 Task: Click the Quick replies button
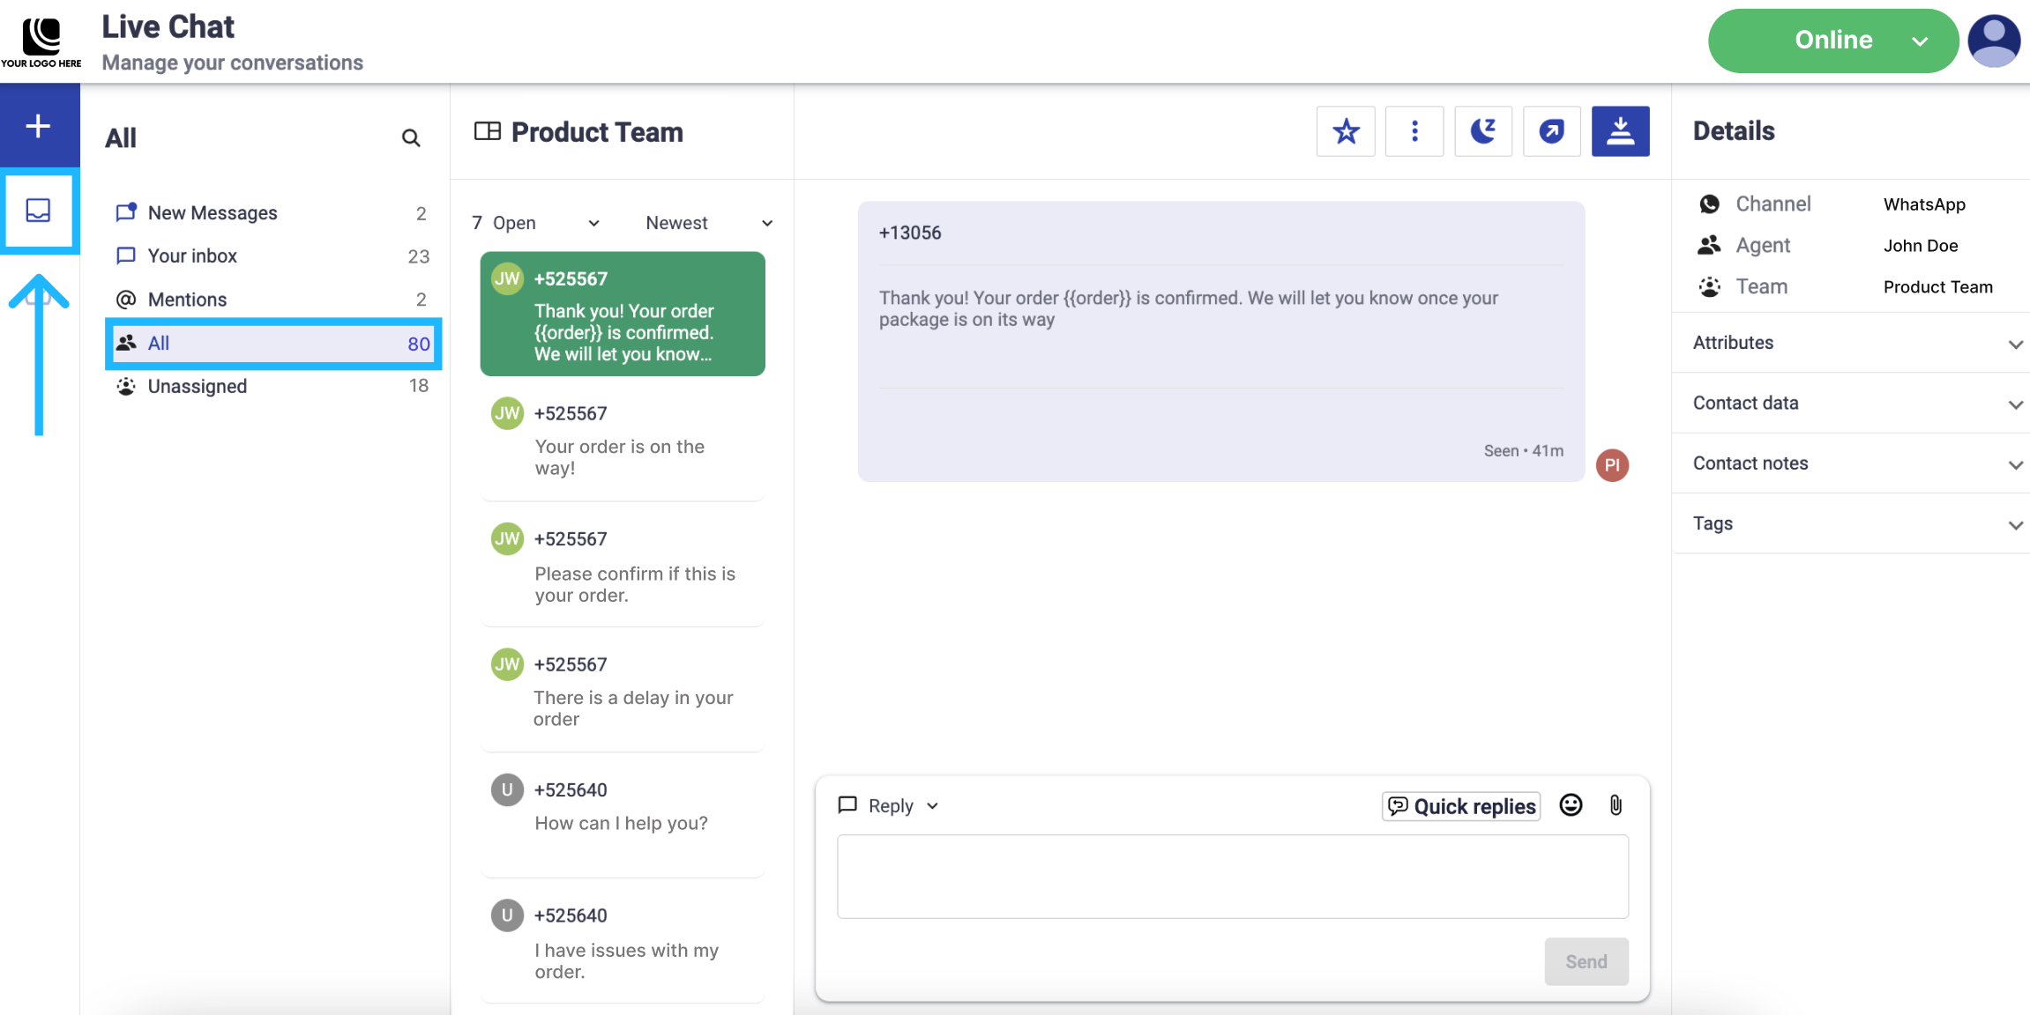1460,806
